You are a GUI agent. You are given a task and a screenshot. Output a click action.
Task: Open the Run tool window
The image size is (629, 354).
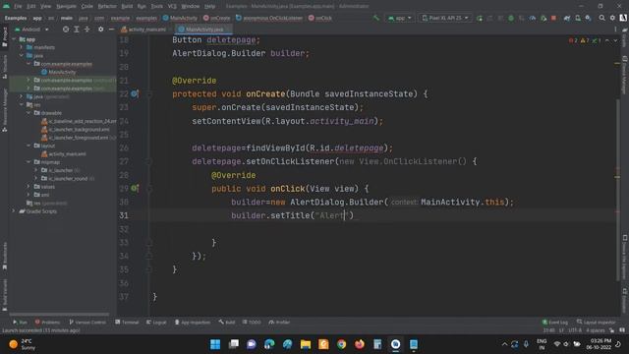20,322
